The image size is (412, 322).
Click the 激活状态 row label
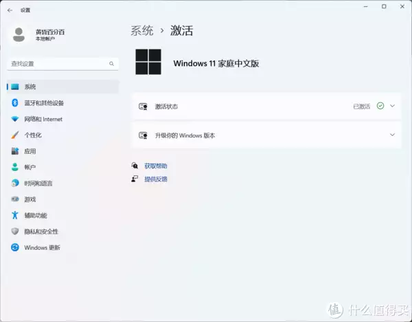click(x=166, y=106)
